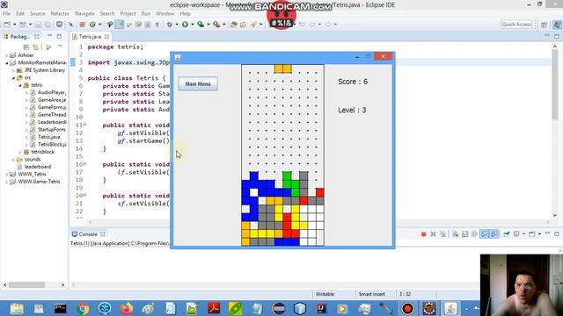
Task: Minimize the Package Explorer view
Action: click(x=49, y=36)
